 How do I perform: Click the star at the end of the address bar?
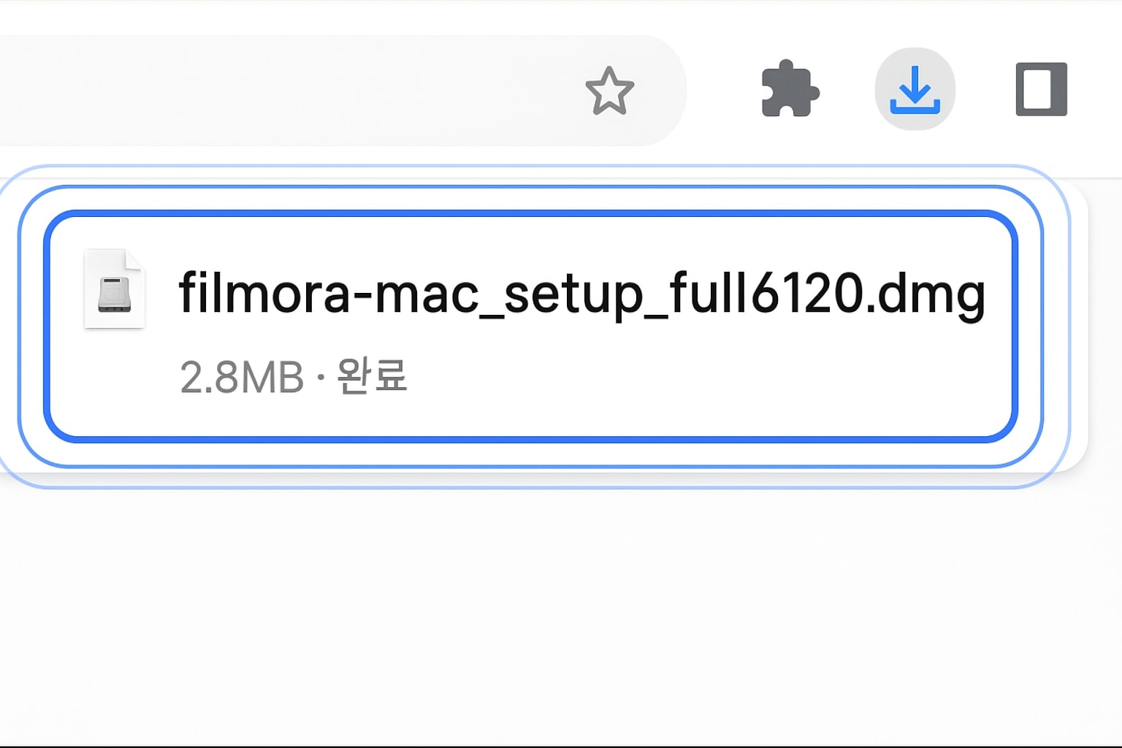tap(609, 91)
